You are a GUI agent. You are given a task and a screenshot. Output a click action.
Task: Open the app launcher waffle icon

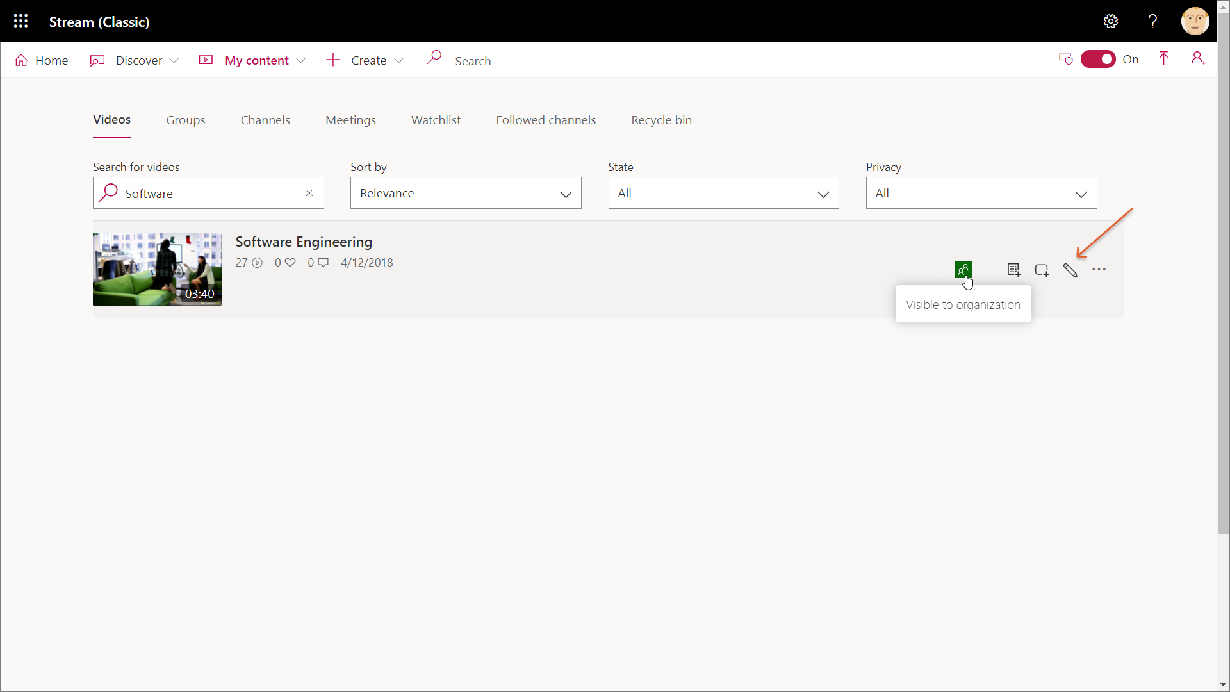coord(20,21)
